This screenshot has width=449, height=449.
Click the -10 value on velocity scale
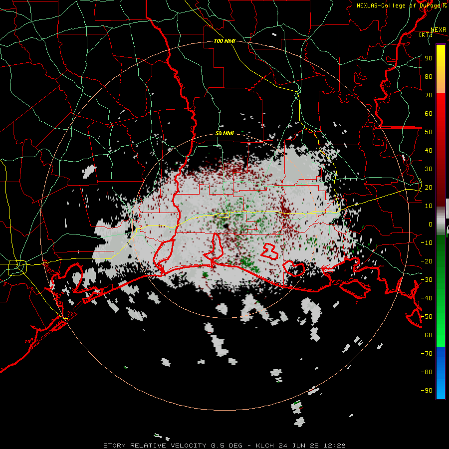pos(427,243)
